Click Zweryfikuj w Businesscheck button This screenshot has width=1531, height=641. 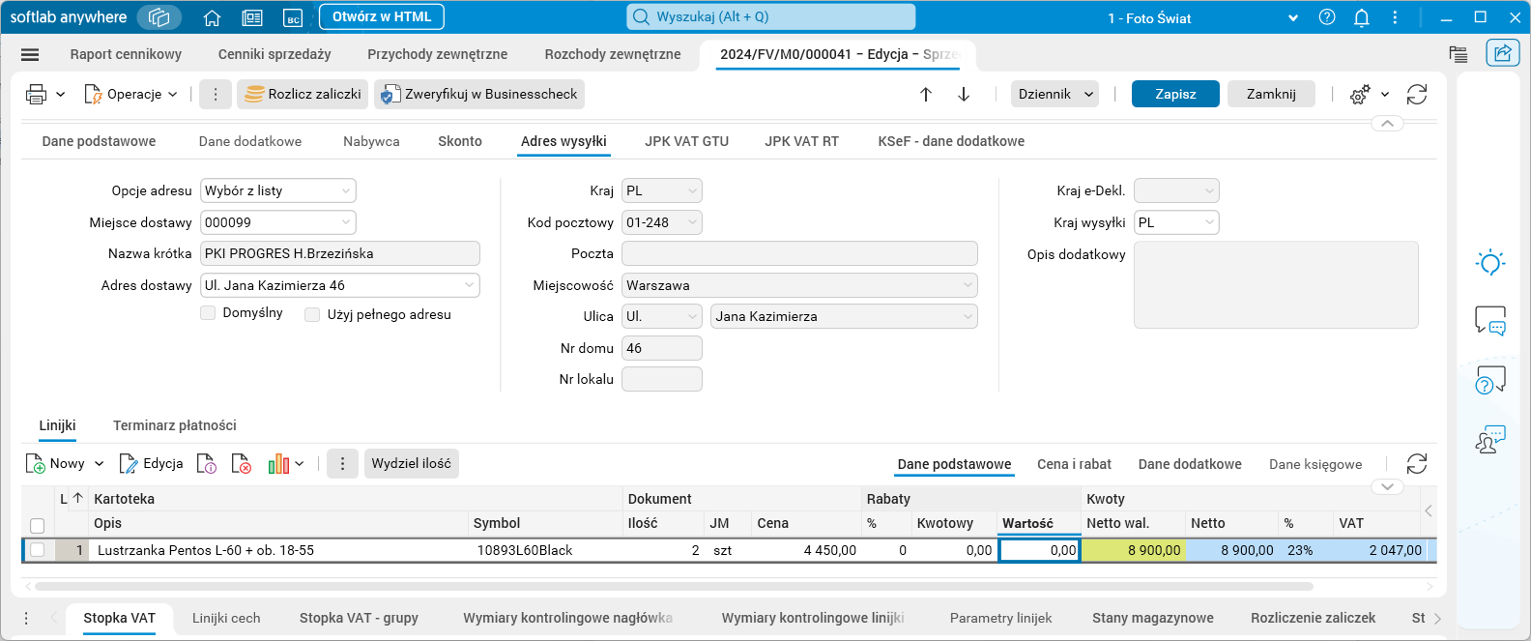pyautogui.click(x=479, y=94)
